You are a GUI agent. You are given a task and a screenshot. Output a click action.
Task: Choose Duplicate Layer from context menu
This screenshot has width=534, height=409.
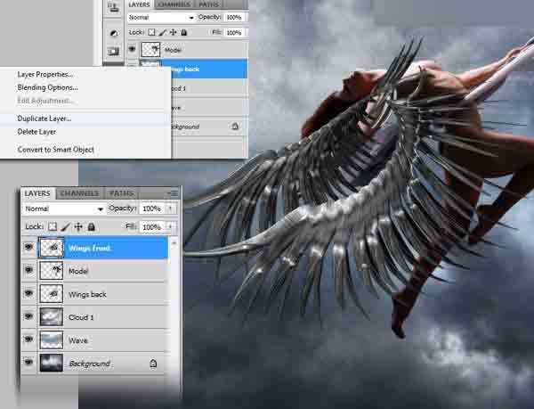(x=44, y=119)
